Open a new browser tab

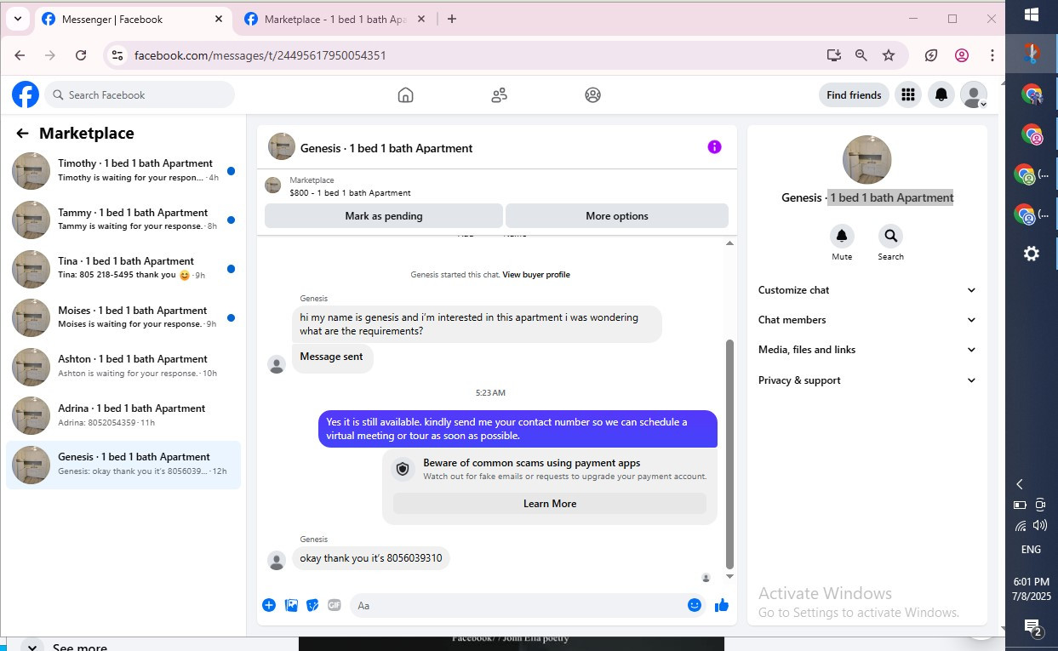(x=452, y=19)
